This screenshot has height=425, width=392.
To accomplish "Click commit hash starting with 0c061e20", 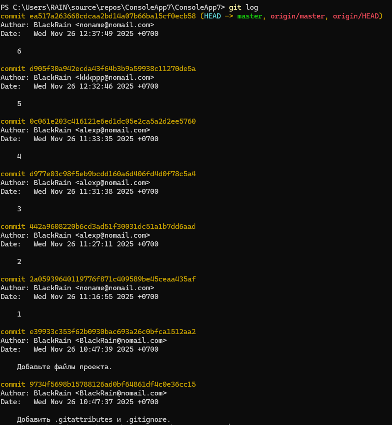I will [x=113, y=121].
